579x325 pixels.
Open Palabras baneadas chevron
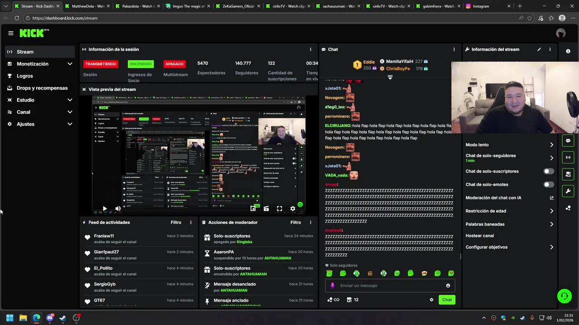[551, 224]
